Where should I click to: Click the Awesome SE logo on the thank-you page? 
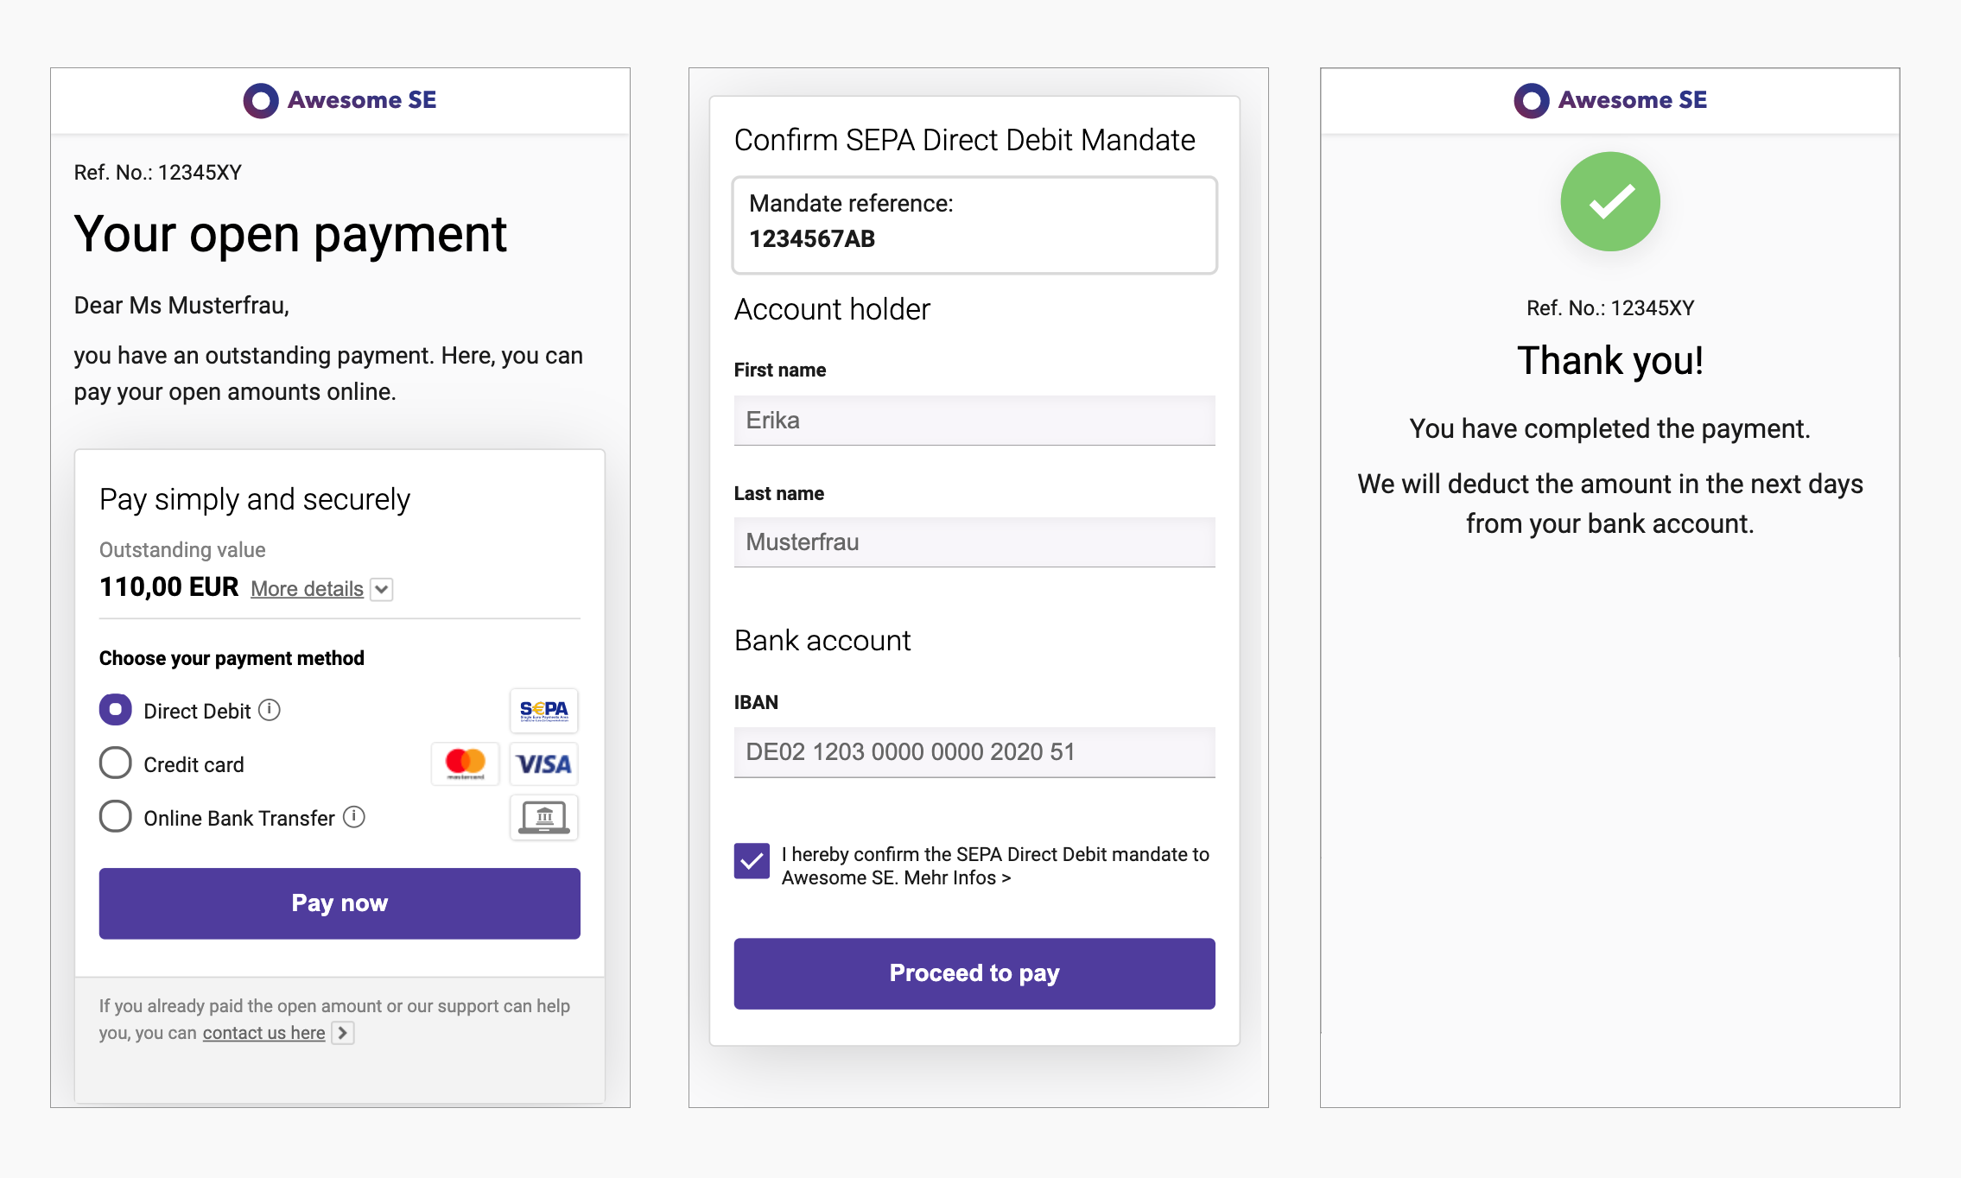[x=1610, y=99]
